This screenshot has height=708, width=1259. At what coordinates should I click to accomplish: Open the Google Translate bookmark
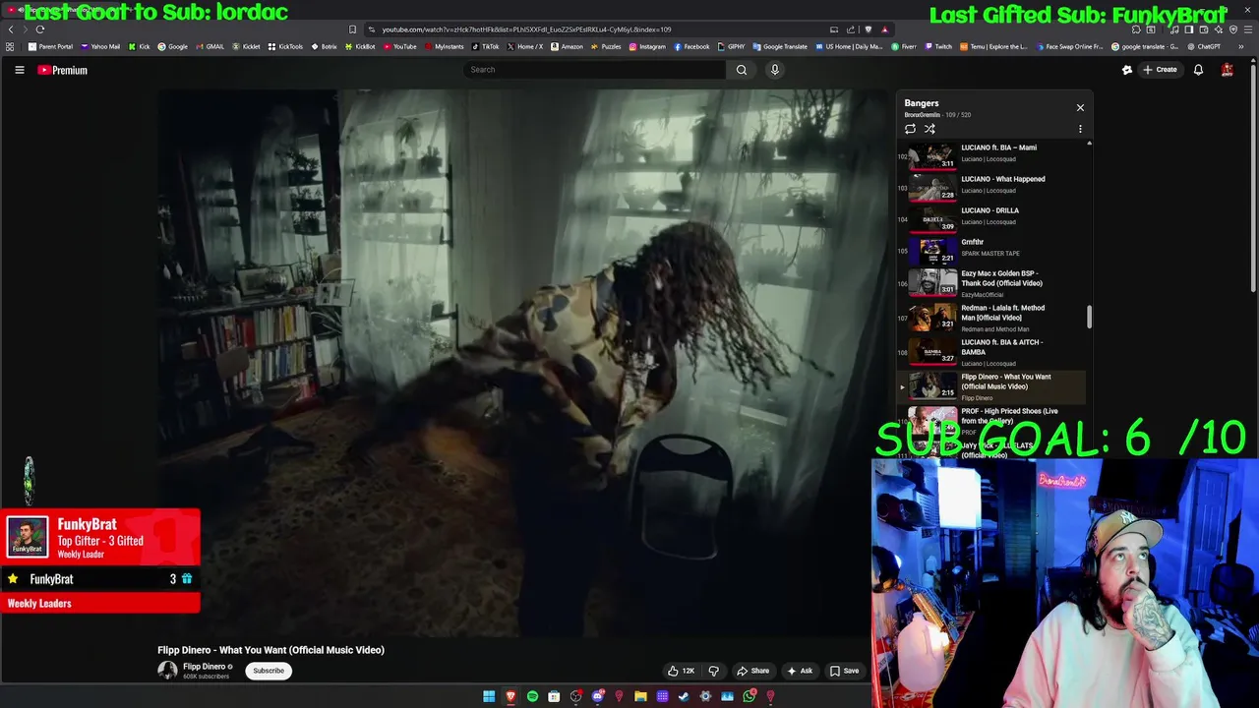coord(780,46)
